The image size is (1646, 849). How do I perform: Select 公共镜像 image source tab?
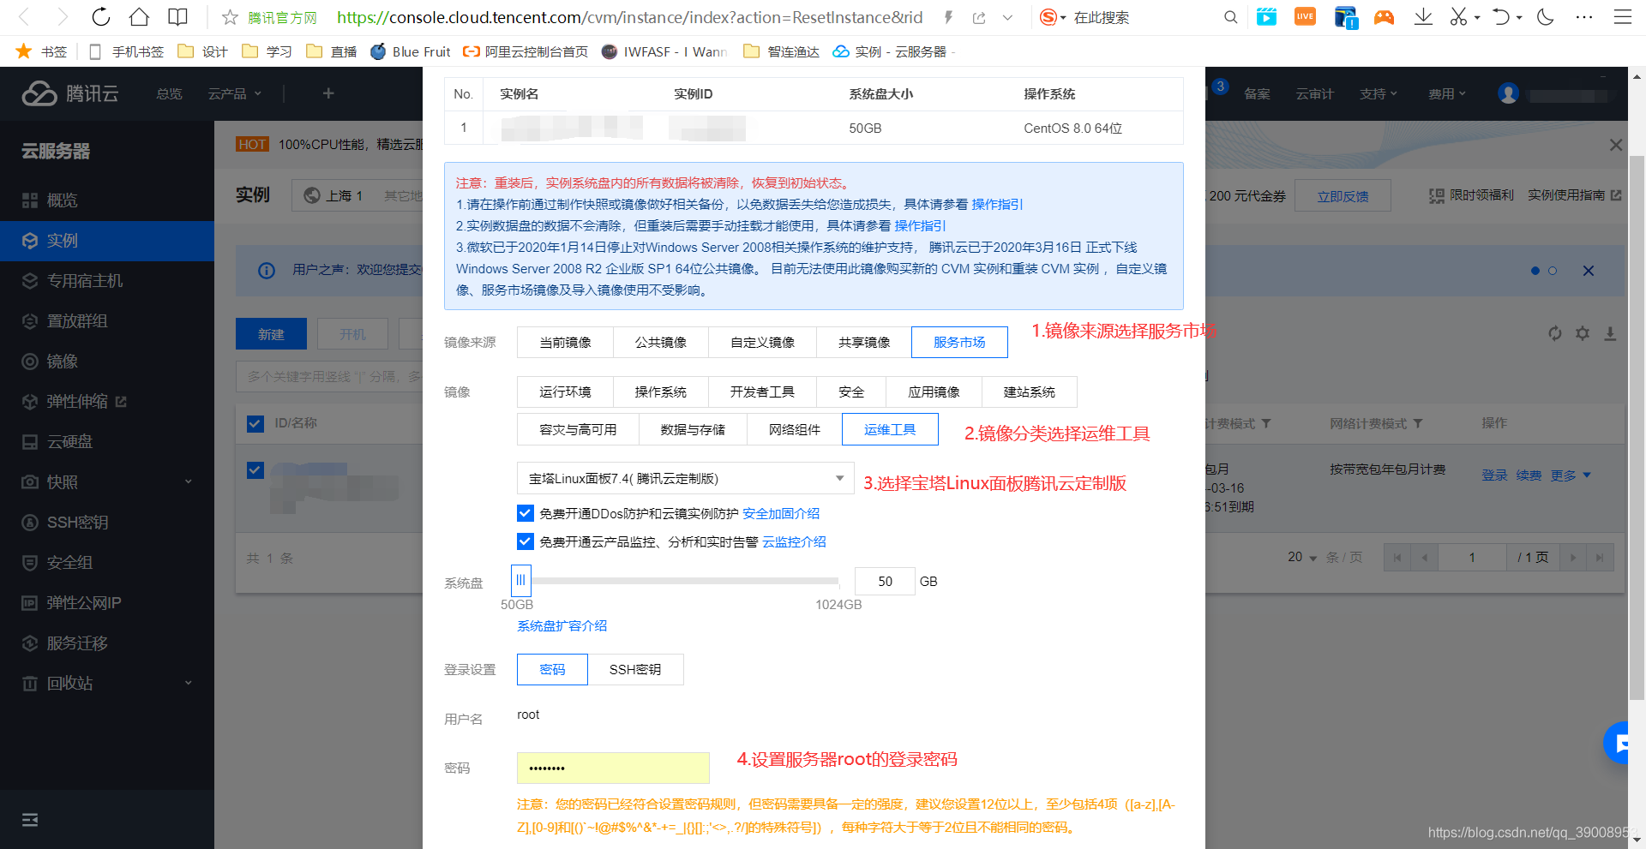(x=660, y=342)
